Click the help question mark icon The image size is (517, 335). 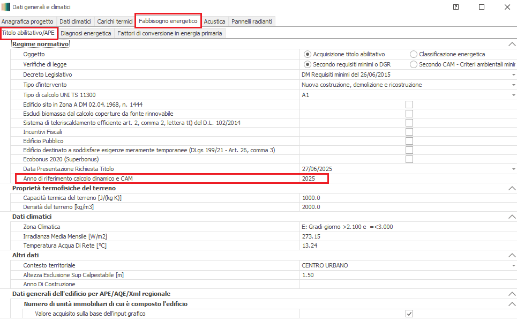click(x=455, y=7)
